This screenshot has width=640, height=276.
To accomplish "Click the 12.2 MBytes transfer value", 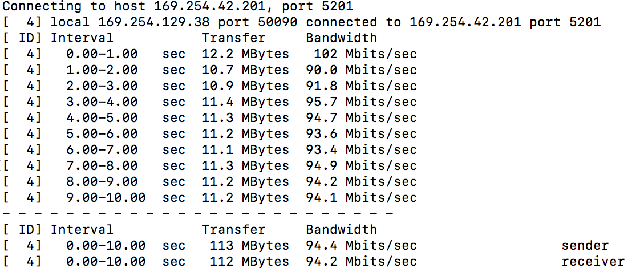I will click(x=245, y=54).
